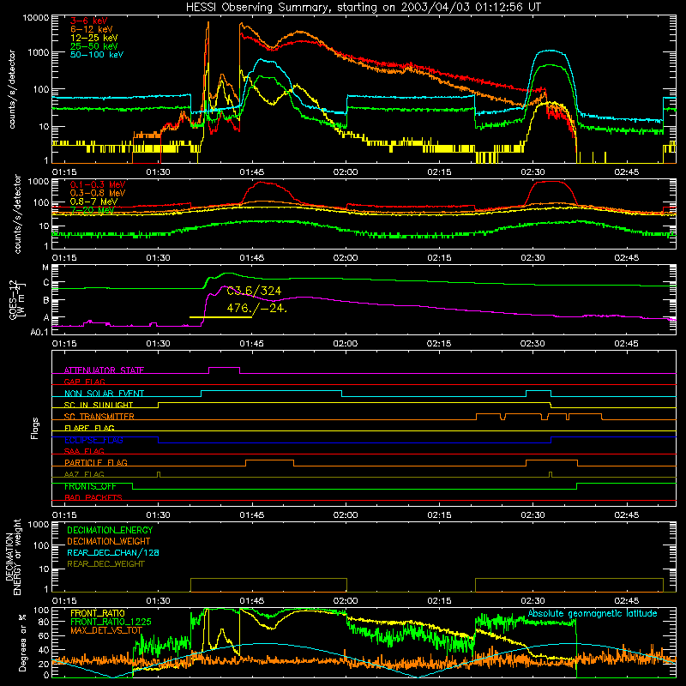Click the yellow FRONT_RATIO legend label
Image resolution: width=686 pixels, height=686 pixels.
98,613
